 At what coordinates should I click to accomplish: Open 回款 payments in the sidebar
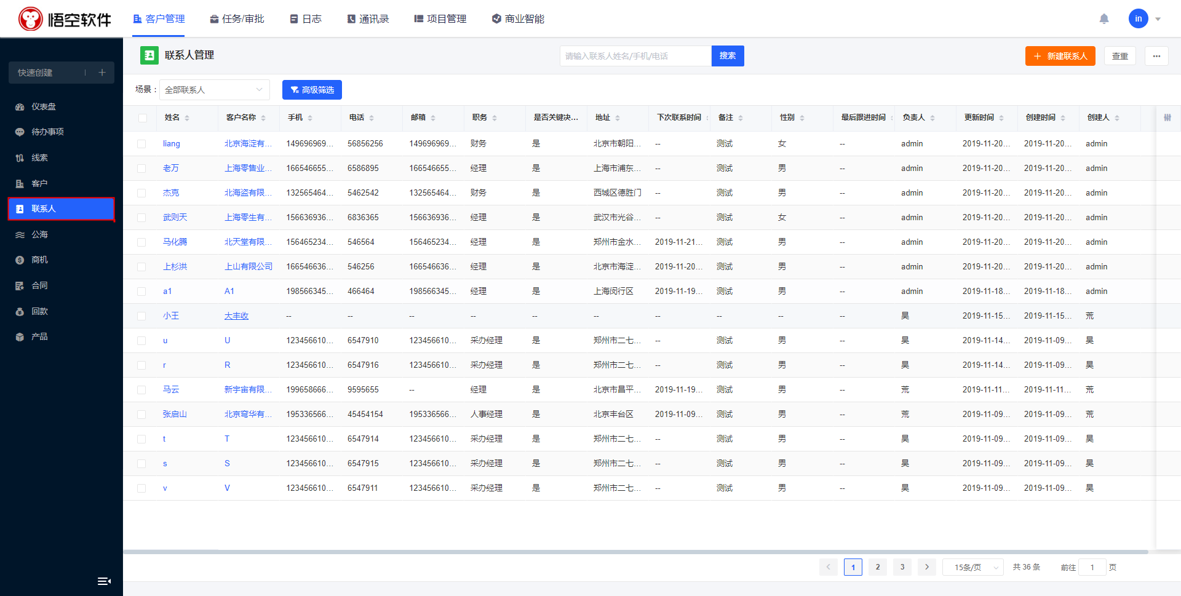62,311
